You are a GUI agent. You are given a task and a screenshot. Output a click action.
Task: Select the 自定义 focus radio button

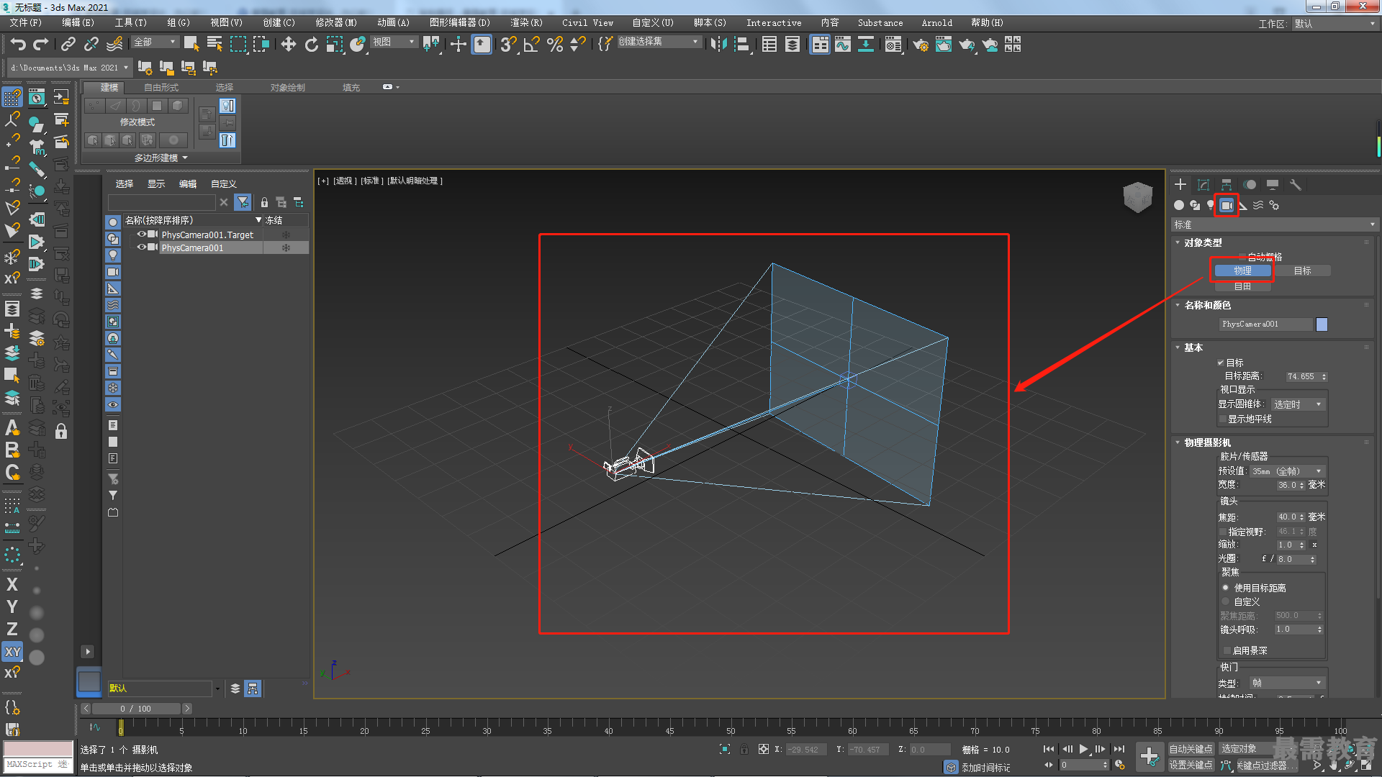click(1225, 601)
